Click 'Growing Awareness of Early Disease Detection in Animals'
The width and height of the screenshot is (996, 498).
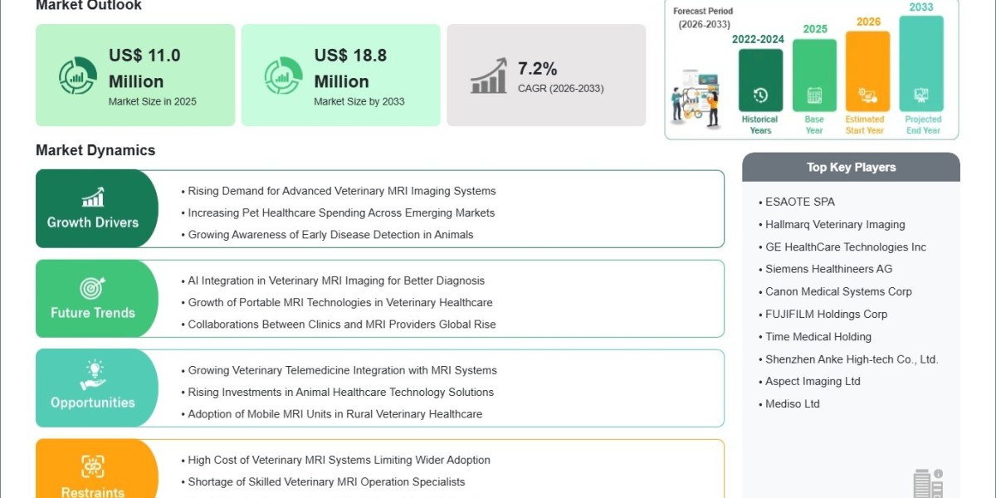point(330,234)
